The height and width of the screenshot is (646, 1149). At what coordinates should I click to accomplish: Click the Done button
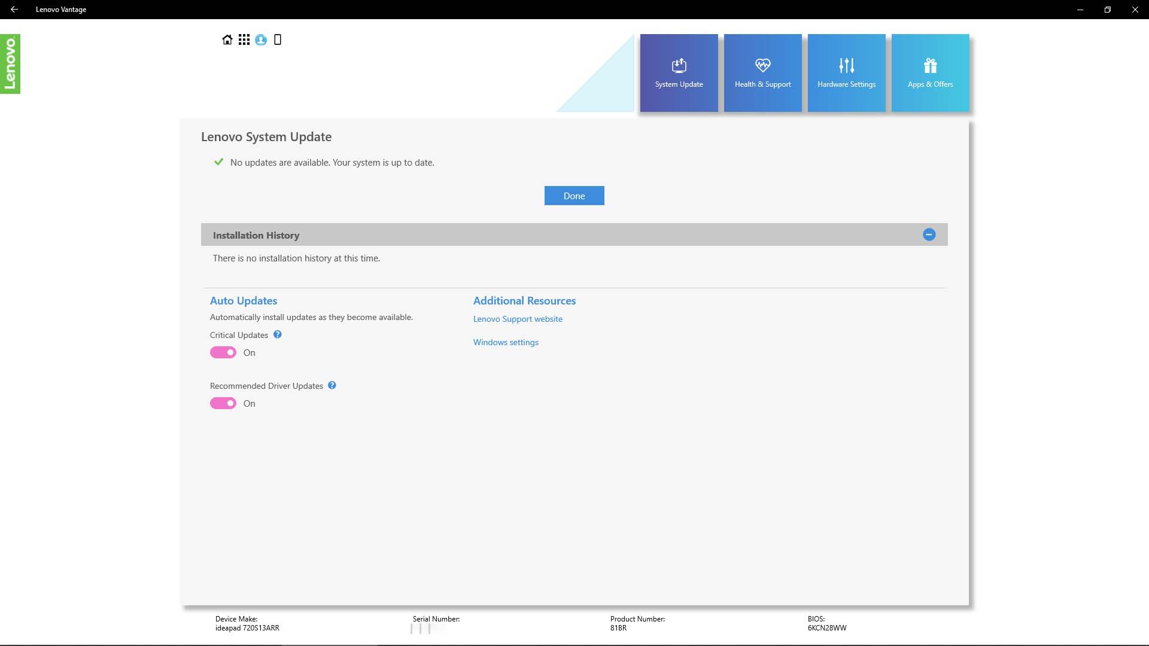574,196
